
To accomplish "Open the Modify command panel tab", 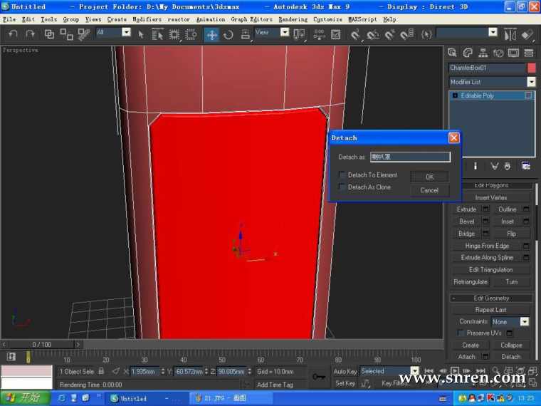I will pyautogui.click(x=468, y=53).
